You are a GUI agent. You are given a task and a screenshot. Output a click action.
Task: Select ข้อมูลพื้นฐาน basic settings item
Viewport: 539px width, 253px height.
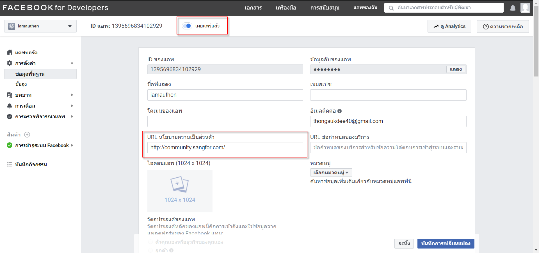coord(40,74)
